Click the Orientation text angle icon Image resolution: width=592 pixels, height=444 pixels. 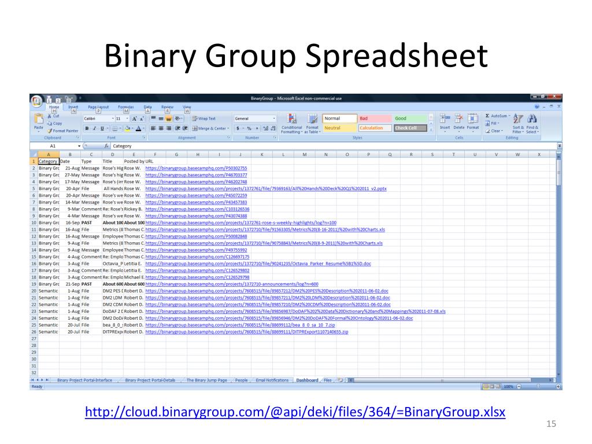[x=178, y=119]
